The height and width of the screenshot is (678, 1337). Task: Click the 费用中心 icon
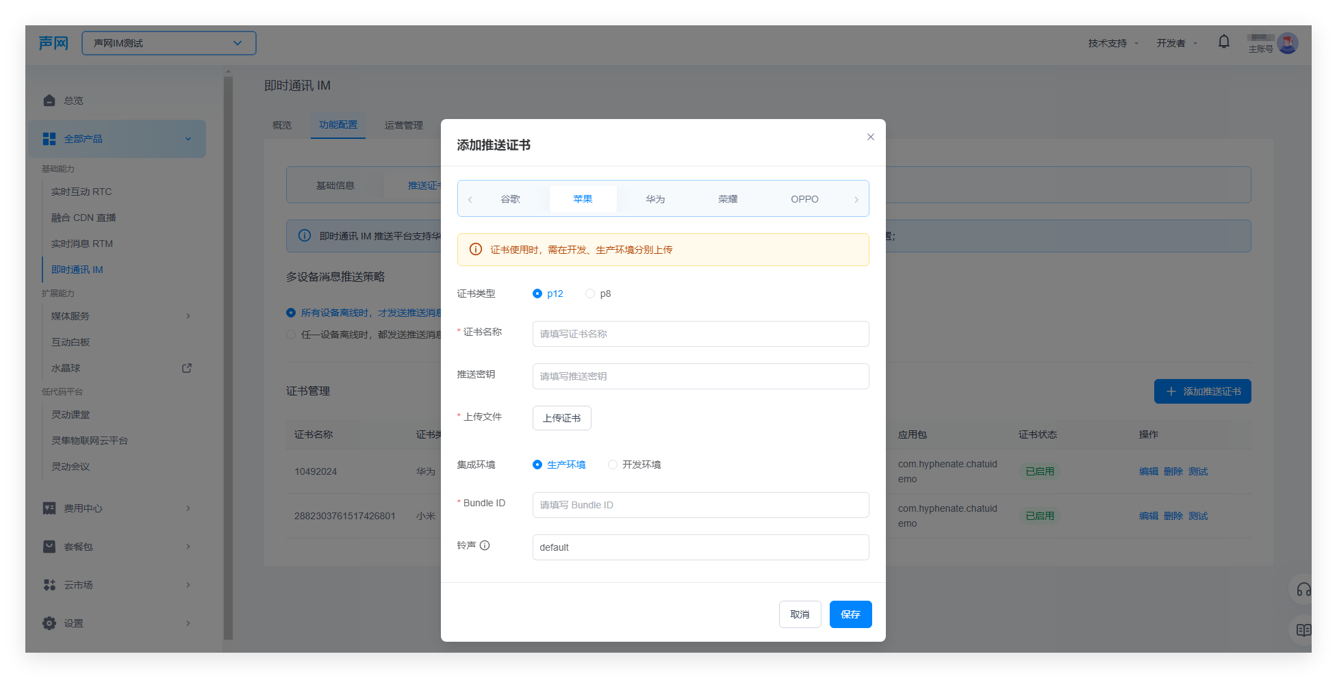click(x=49, y=508)
